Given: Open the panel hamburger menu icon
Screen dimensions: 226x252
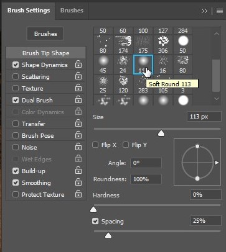Looking at the screenshot, I should (x=220, y=11).
